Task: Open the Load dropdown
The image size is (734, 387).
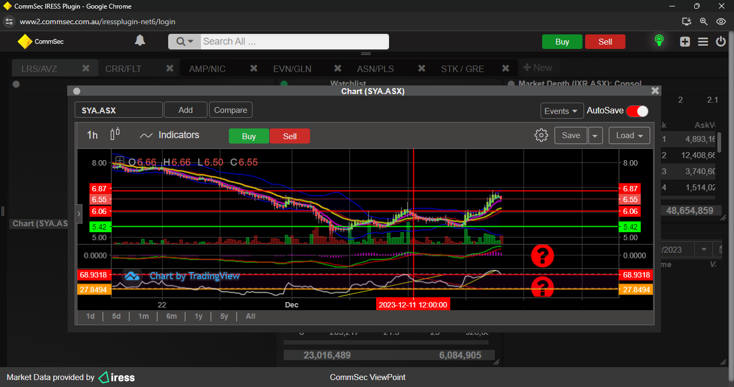Action: click(629, 135)
